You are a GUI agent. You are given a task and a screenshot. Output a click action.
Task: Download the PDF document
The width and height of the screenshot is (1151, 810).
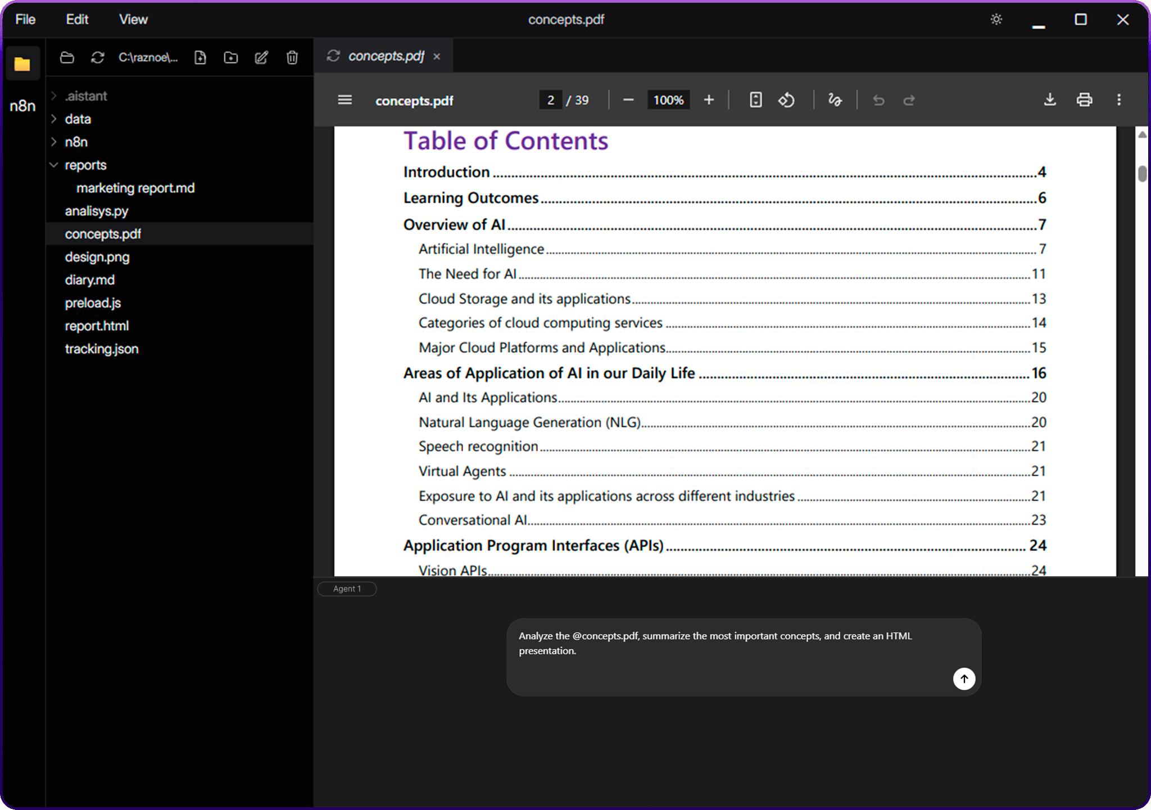tap(1049, 100)
